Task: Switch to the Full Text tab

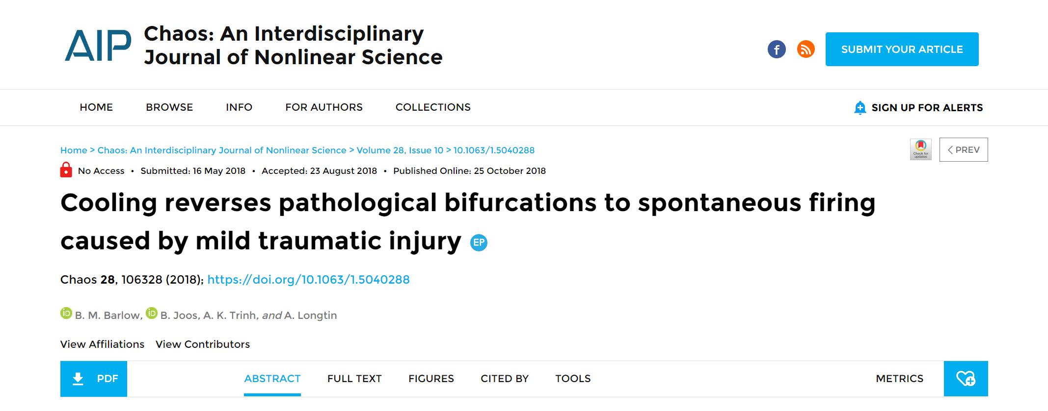Action: tap(354, 379)
